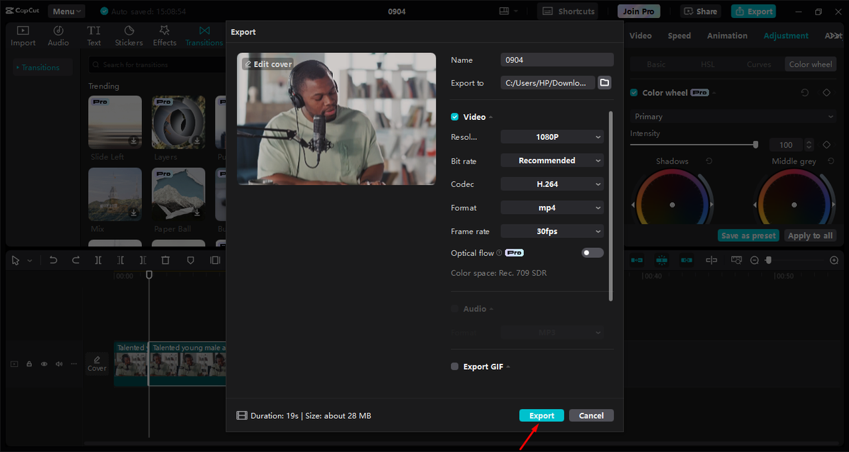This screenshot has width=849, height=452.
Task: Click the folder icon beside Export to path
Action: [x=604, y=83]
